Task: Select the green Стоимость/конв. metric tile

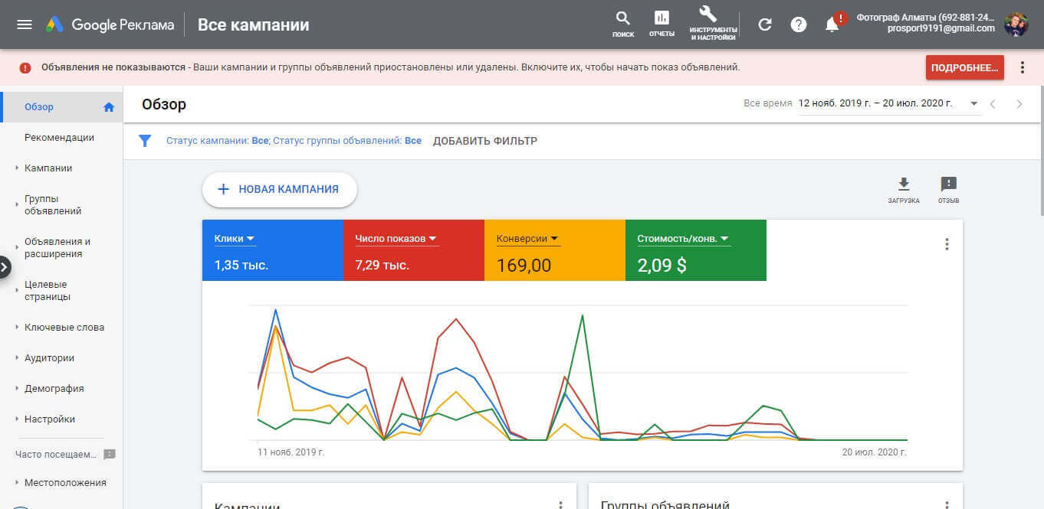Action: (695, 250)
